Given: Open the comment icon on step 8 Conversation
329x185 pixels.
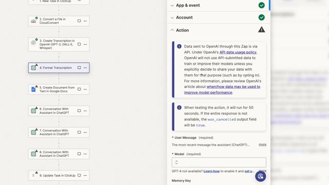Looking at the screenshot, I should tap(79, 154).
